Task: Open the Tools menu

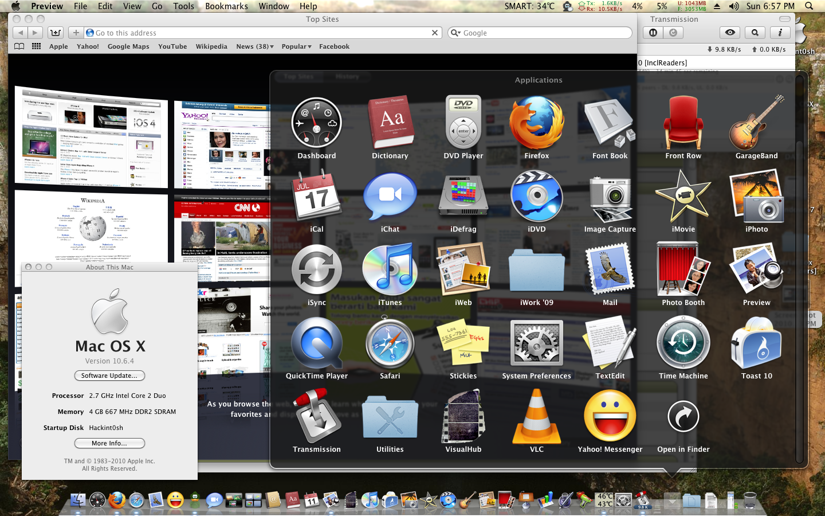Action: click(184, 6)
